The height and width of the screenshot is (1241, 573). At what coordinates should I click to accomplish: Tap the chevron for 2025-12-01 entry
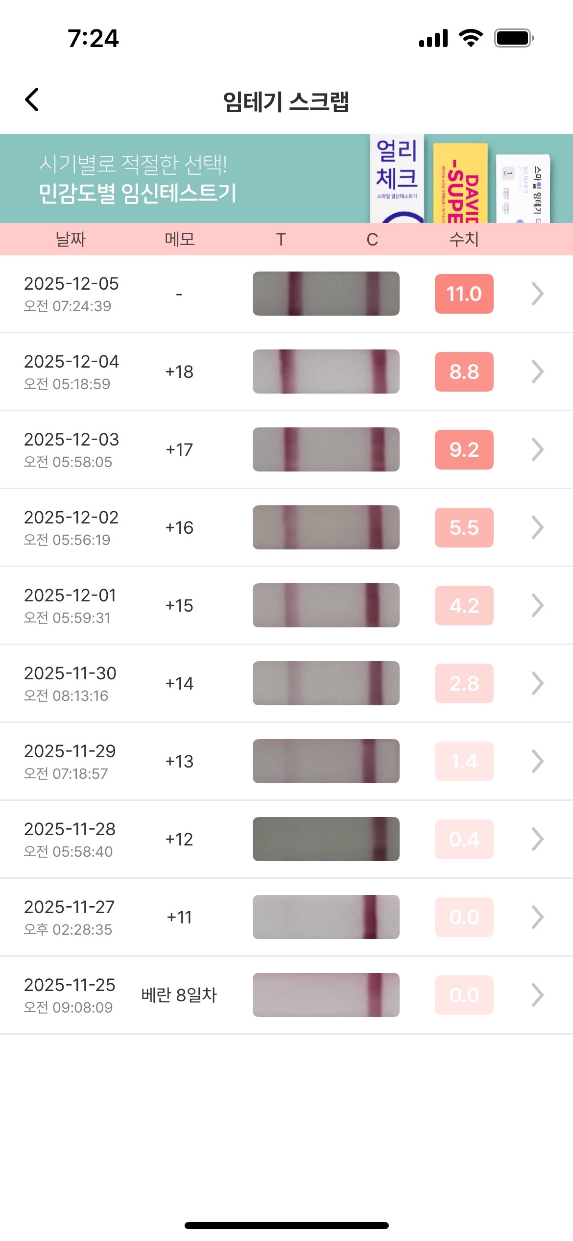pos(537,606)
